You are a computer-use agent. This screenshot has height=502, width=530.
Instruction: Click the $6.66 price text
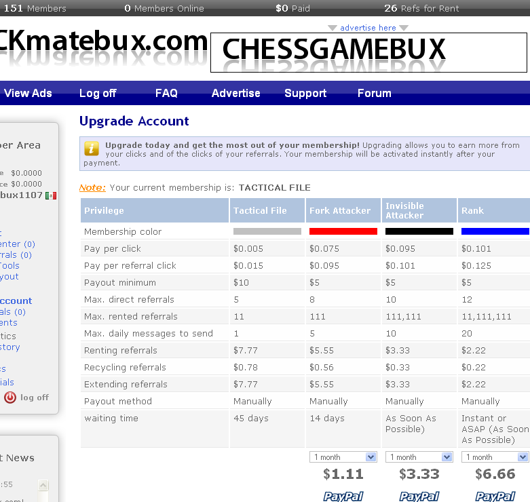495,474
